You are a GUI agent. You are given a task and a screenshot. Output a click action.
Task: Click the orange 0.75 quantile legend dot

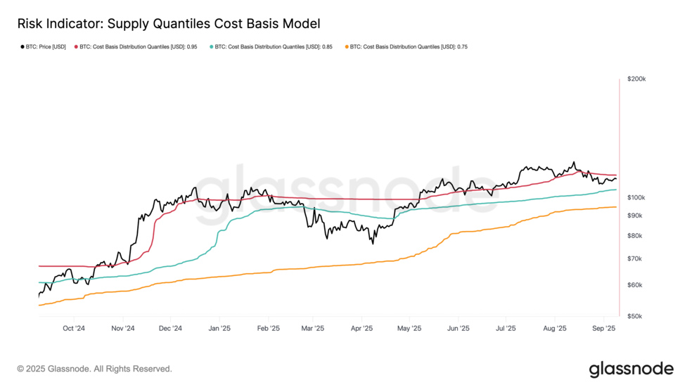click(x=347, y=47)
